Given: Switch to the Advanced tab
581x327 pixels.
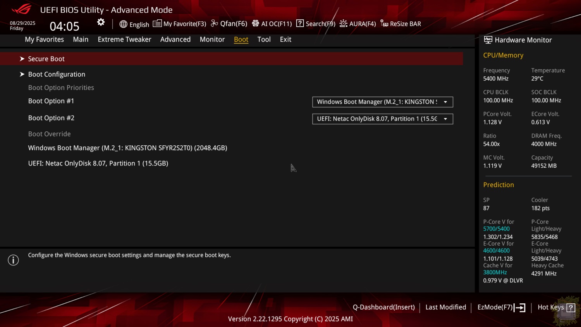Looking at the screenshot, I should pos(175,40).
